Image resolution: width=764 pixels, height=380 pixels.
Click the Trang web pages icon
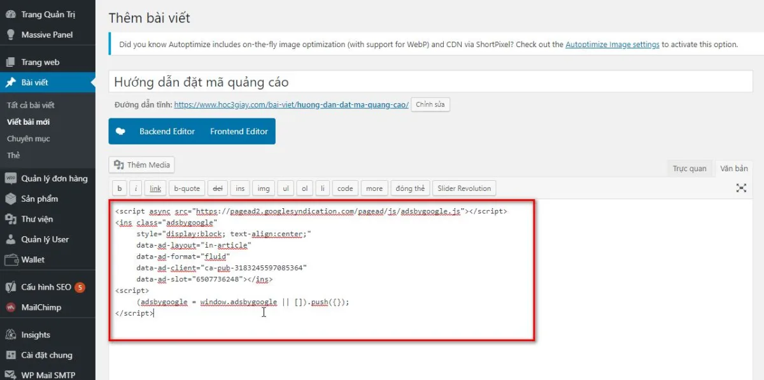pyautogui.click(x=11, y=62)
